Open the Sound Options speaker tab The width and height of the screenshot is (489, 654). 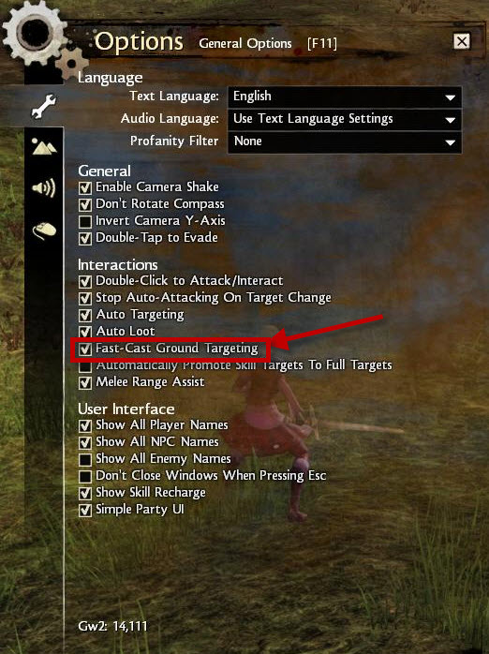tap(44, 188)
